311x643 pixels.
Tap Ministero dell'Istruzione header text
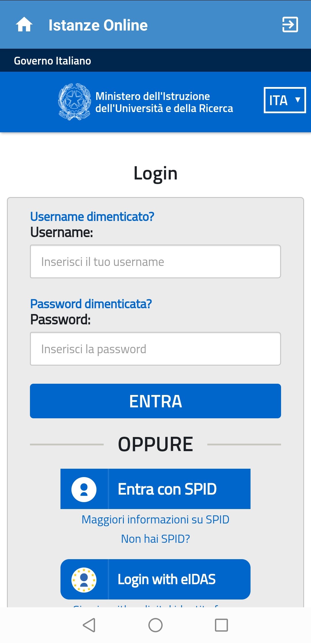tap(164, 102)
